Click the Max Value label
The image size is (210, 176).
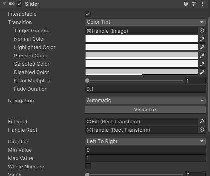[x=21, y=158]
